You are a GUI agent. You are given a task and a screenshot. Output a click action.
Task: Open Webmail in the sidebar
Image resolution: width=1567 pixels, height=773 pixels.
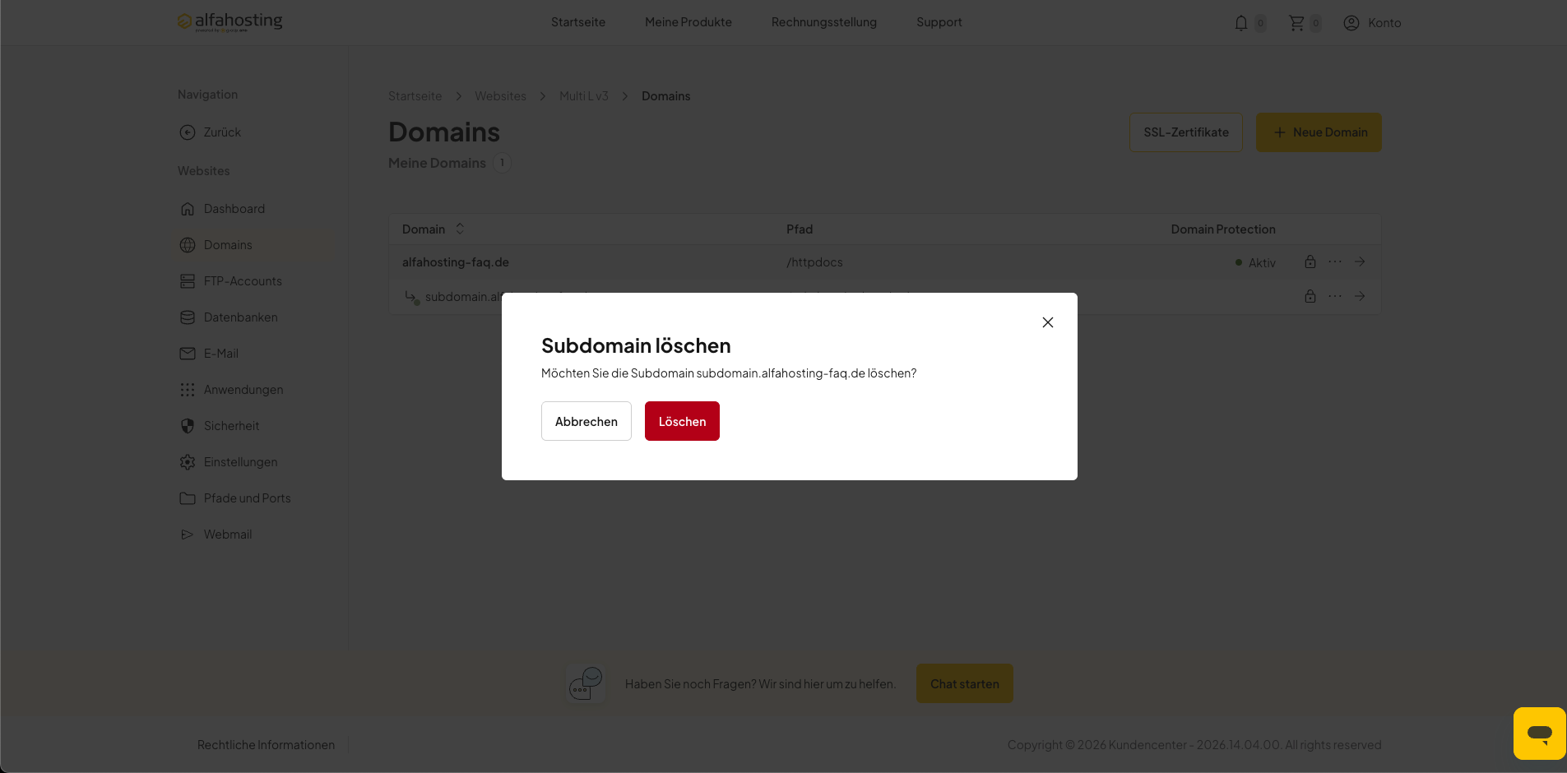point(216,535)
